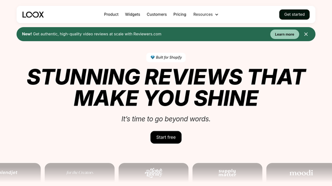View the Pricing page
The height and width of the screenshot is (186, 332).
point(180,15)
